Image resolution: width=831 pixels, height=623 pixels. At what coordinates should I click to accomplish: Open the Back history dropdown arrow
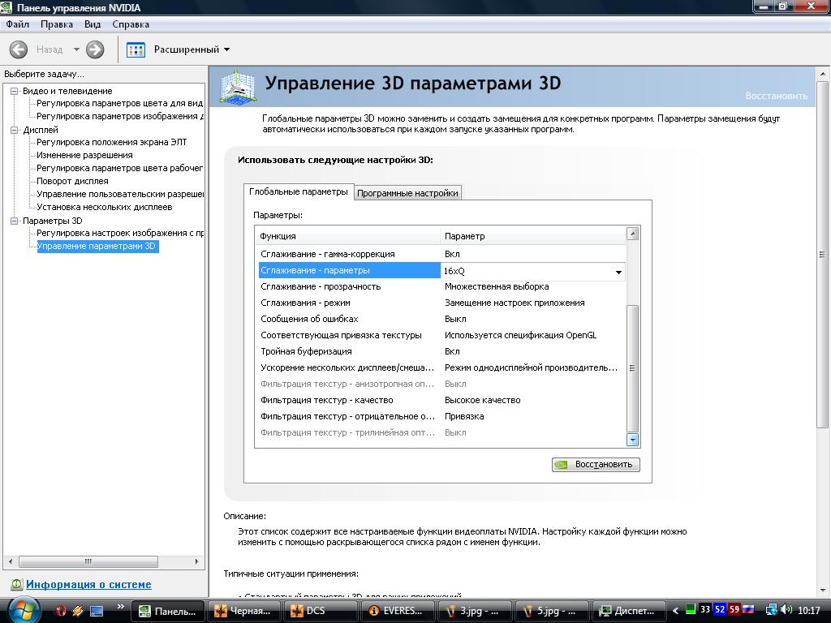(76, 49)
